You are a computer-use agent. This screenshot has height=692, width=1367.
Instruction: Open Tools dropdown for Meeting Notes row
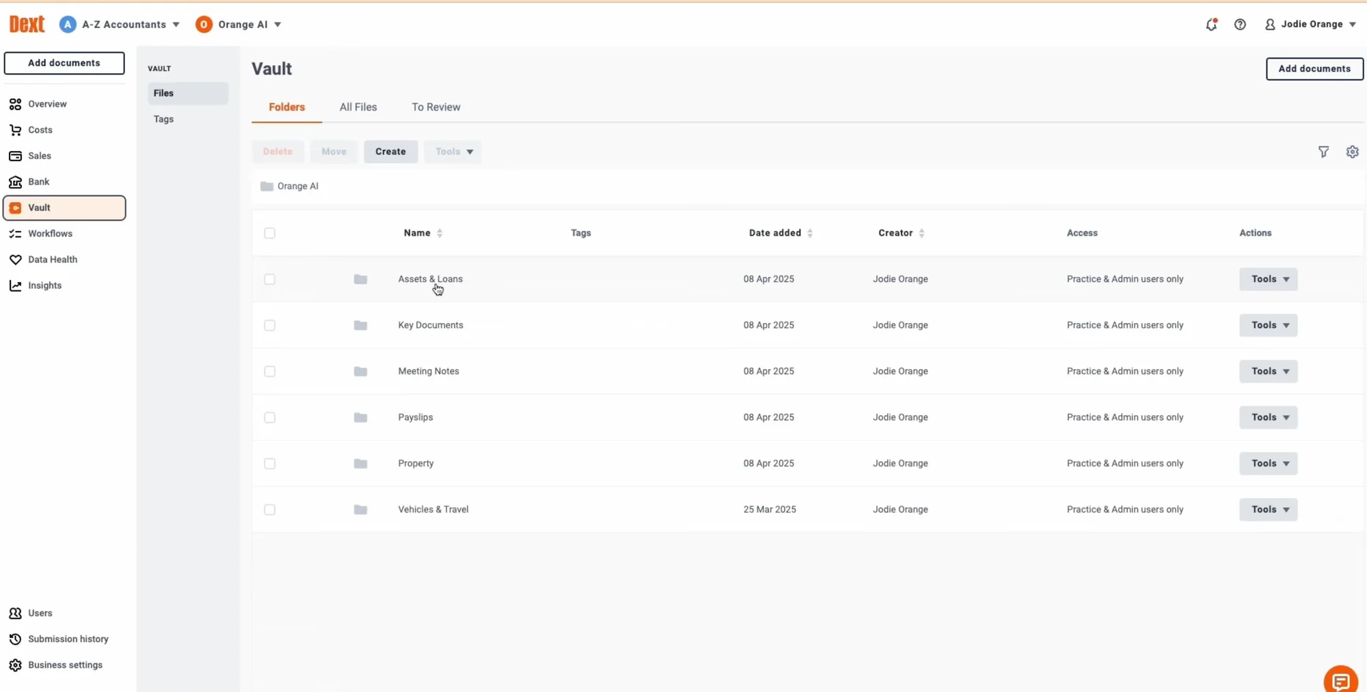tap(1268, 371)
